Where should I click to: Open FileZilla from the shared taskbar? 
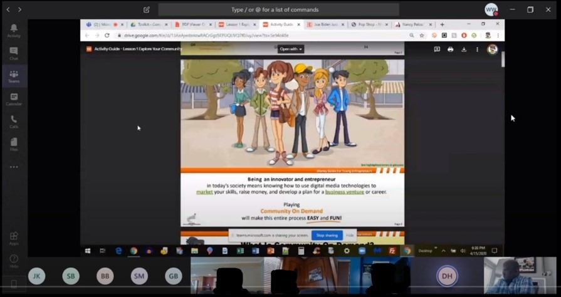[x=392, y=251]
